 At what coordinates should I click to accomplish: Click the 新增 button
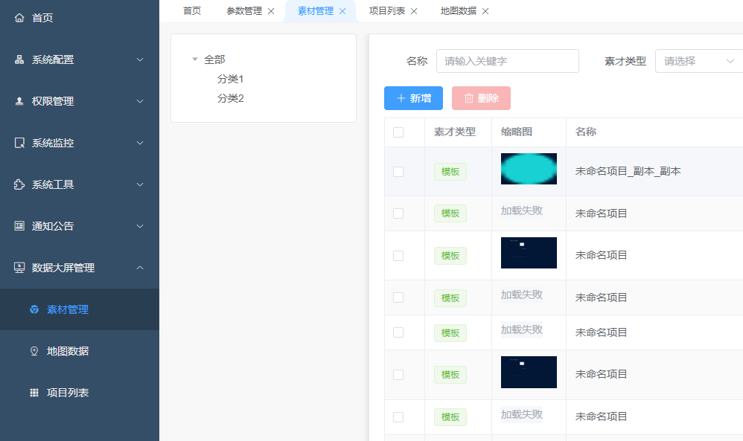tap(413, 98)
